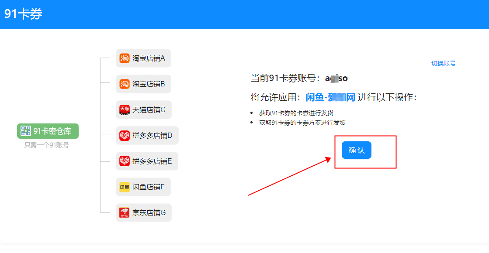The width and height of the screenshot is (489, 253).
Task: Click the Xianyu icon of 闲鱼店铺F
Action: 125,187
